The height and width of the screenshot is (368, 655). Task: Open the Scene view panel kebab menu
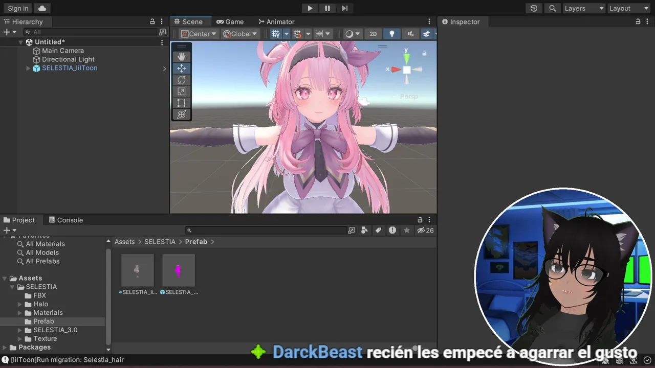pyautogui.click(x=429, y=21)
